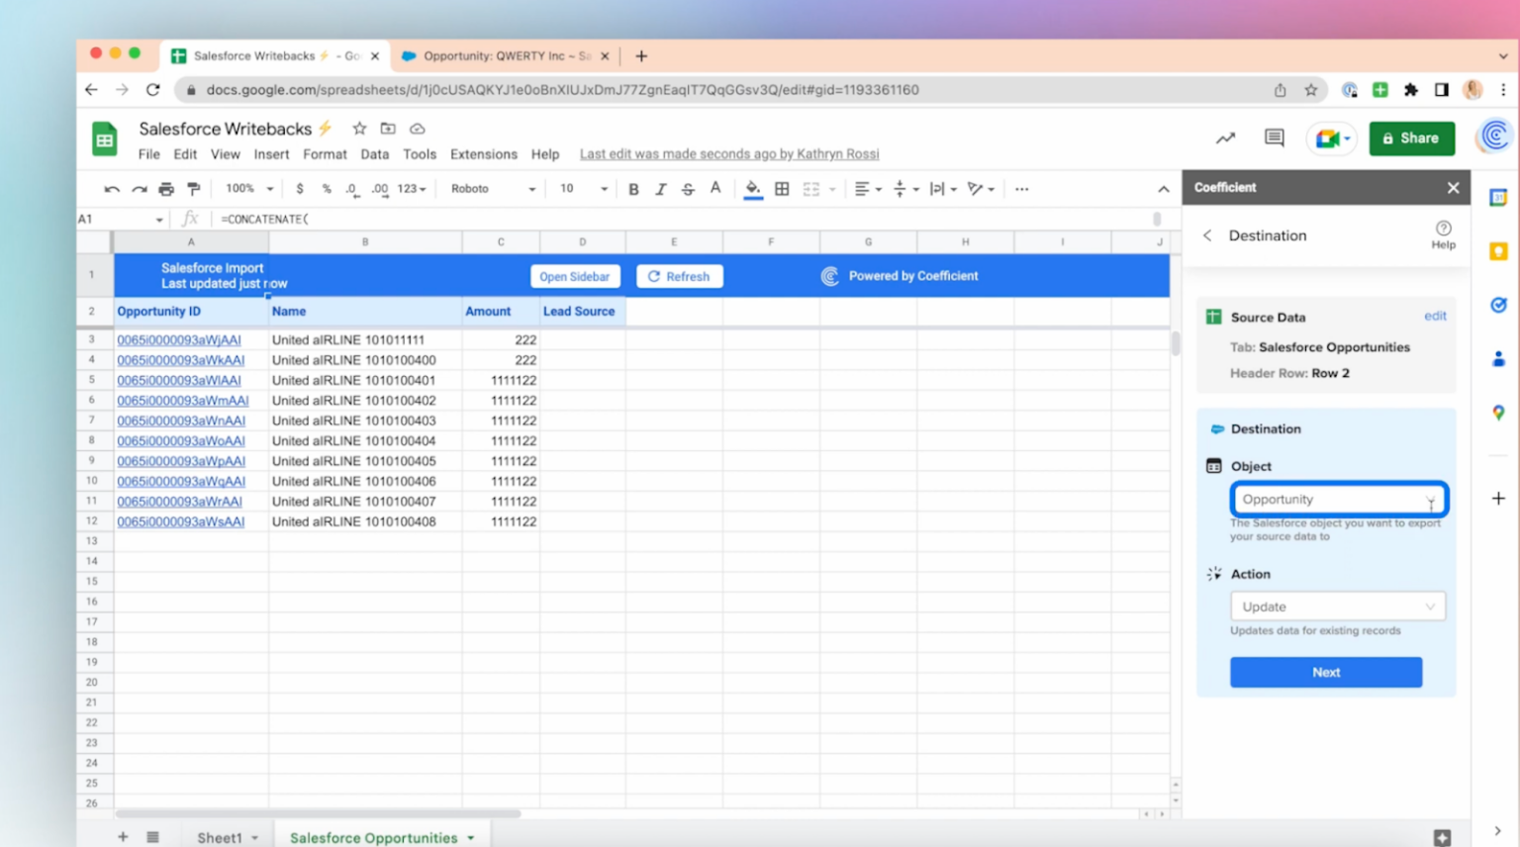Click the Open Sidebar button
The height and width of the screenshot is (847, 1520).
(x=575, y=277)
